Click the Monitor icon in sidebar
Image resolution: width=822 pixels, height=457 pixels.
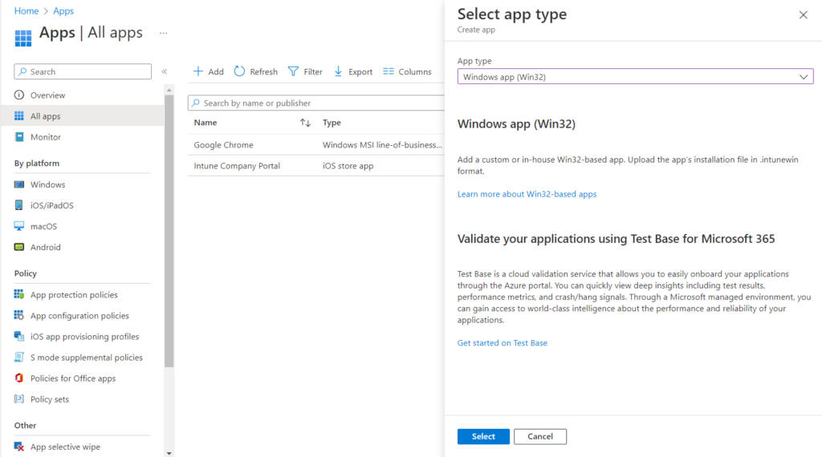(19, 137)
